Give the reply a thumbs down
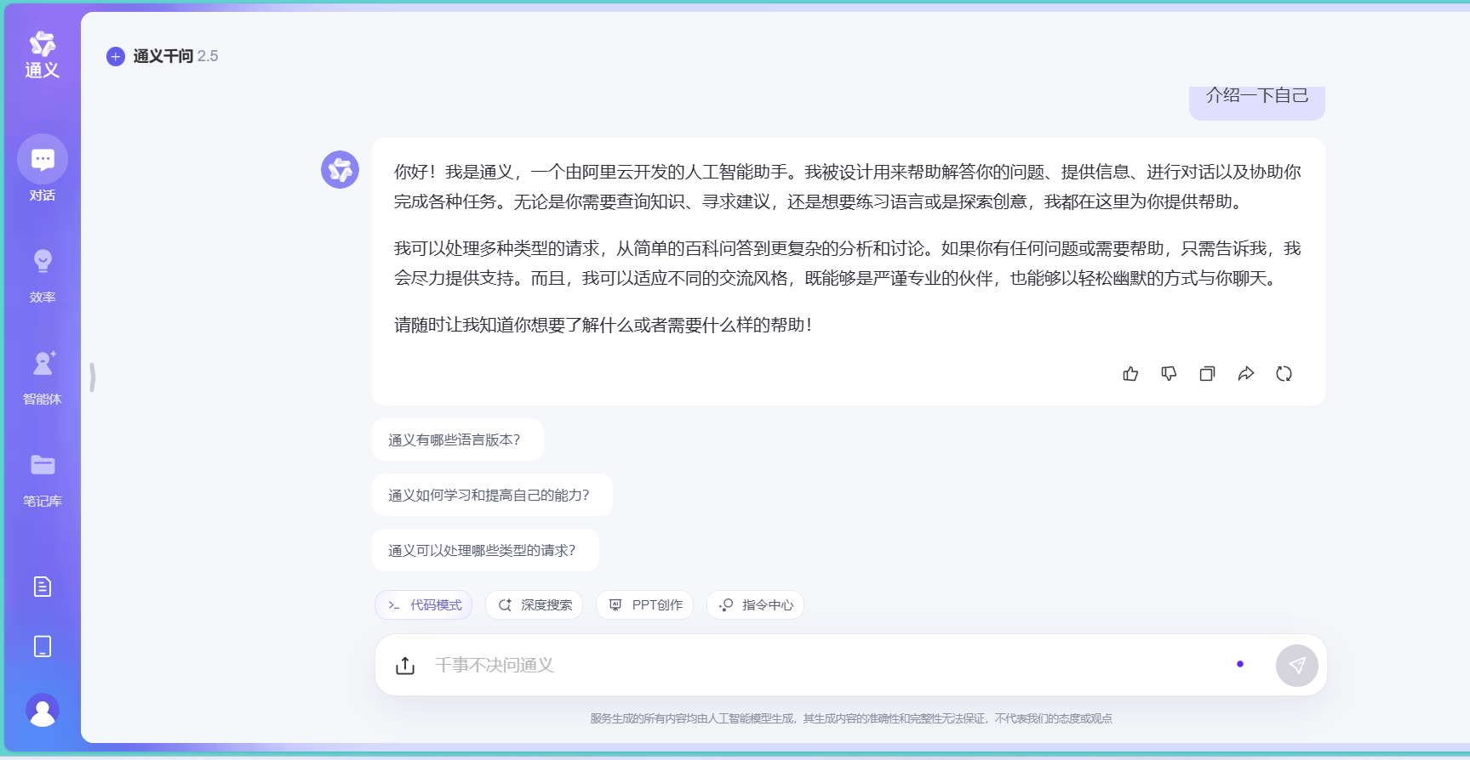Screen dimensions: 1470x760 pyautogui.click(x=1169, y=374)
